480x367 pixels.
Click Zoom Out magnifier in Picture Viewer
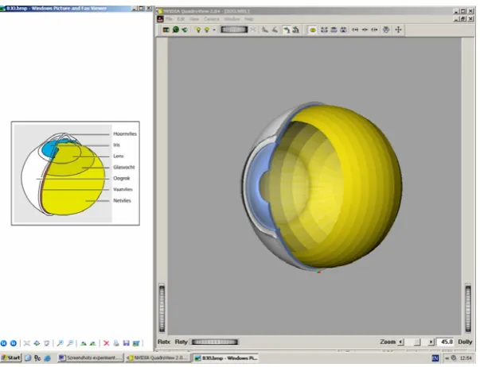click(70, 343)
